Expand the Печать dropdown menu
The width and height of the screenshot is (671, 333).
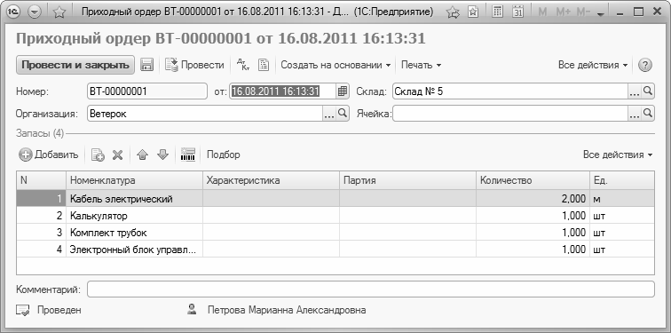(x=421, y=65)
